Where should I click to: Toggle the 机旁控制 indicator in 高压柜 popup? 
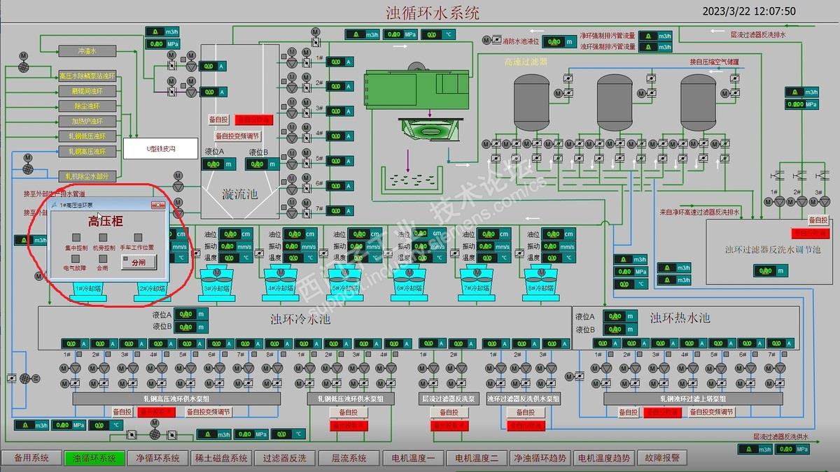(103, 238)
